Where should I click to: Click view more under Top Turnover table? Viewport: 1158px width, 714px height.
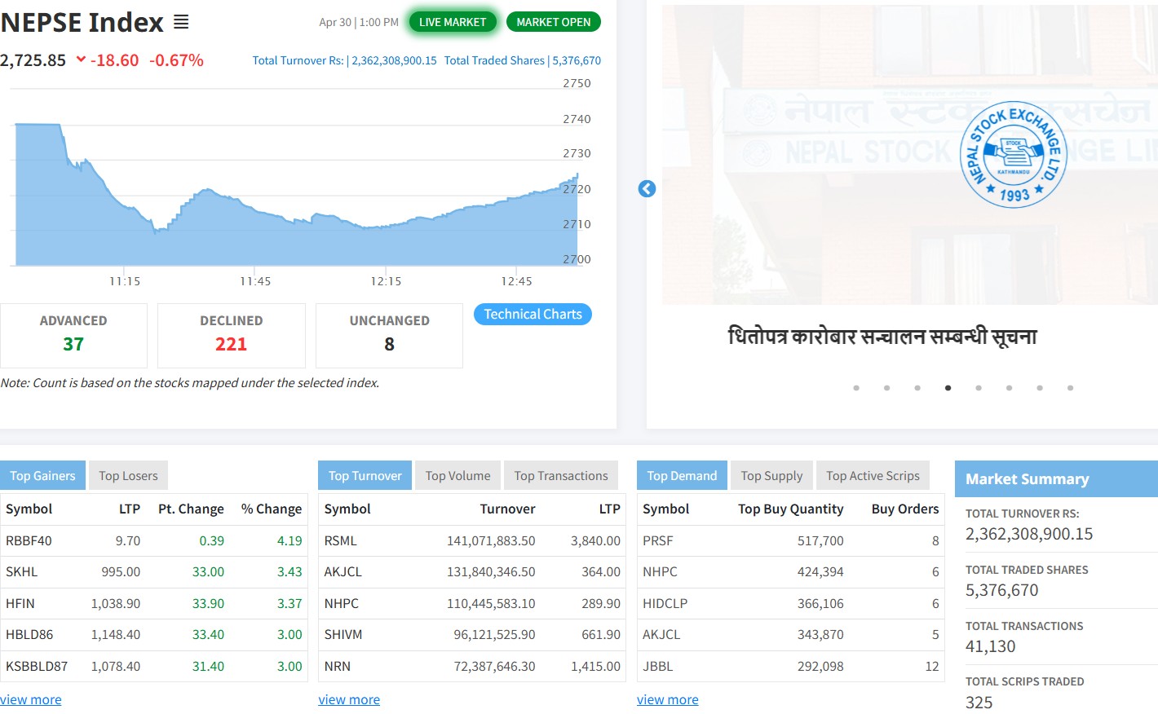pyautogui.click(x=349, y=699)
